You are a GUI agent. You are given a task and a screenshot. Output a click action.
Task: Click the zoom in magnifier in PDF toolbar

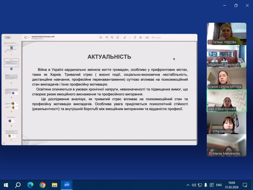[112, 37]
